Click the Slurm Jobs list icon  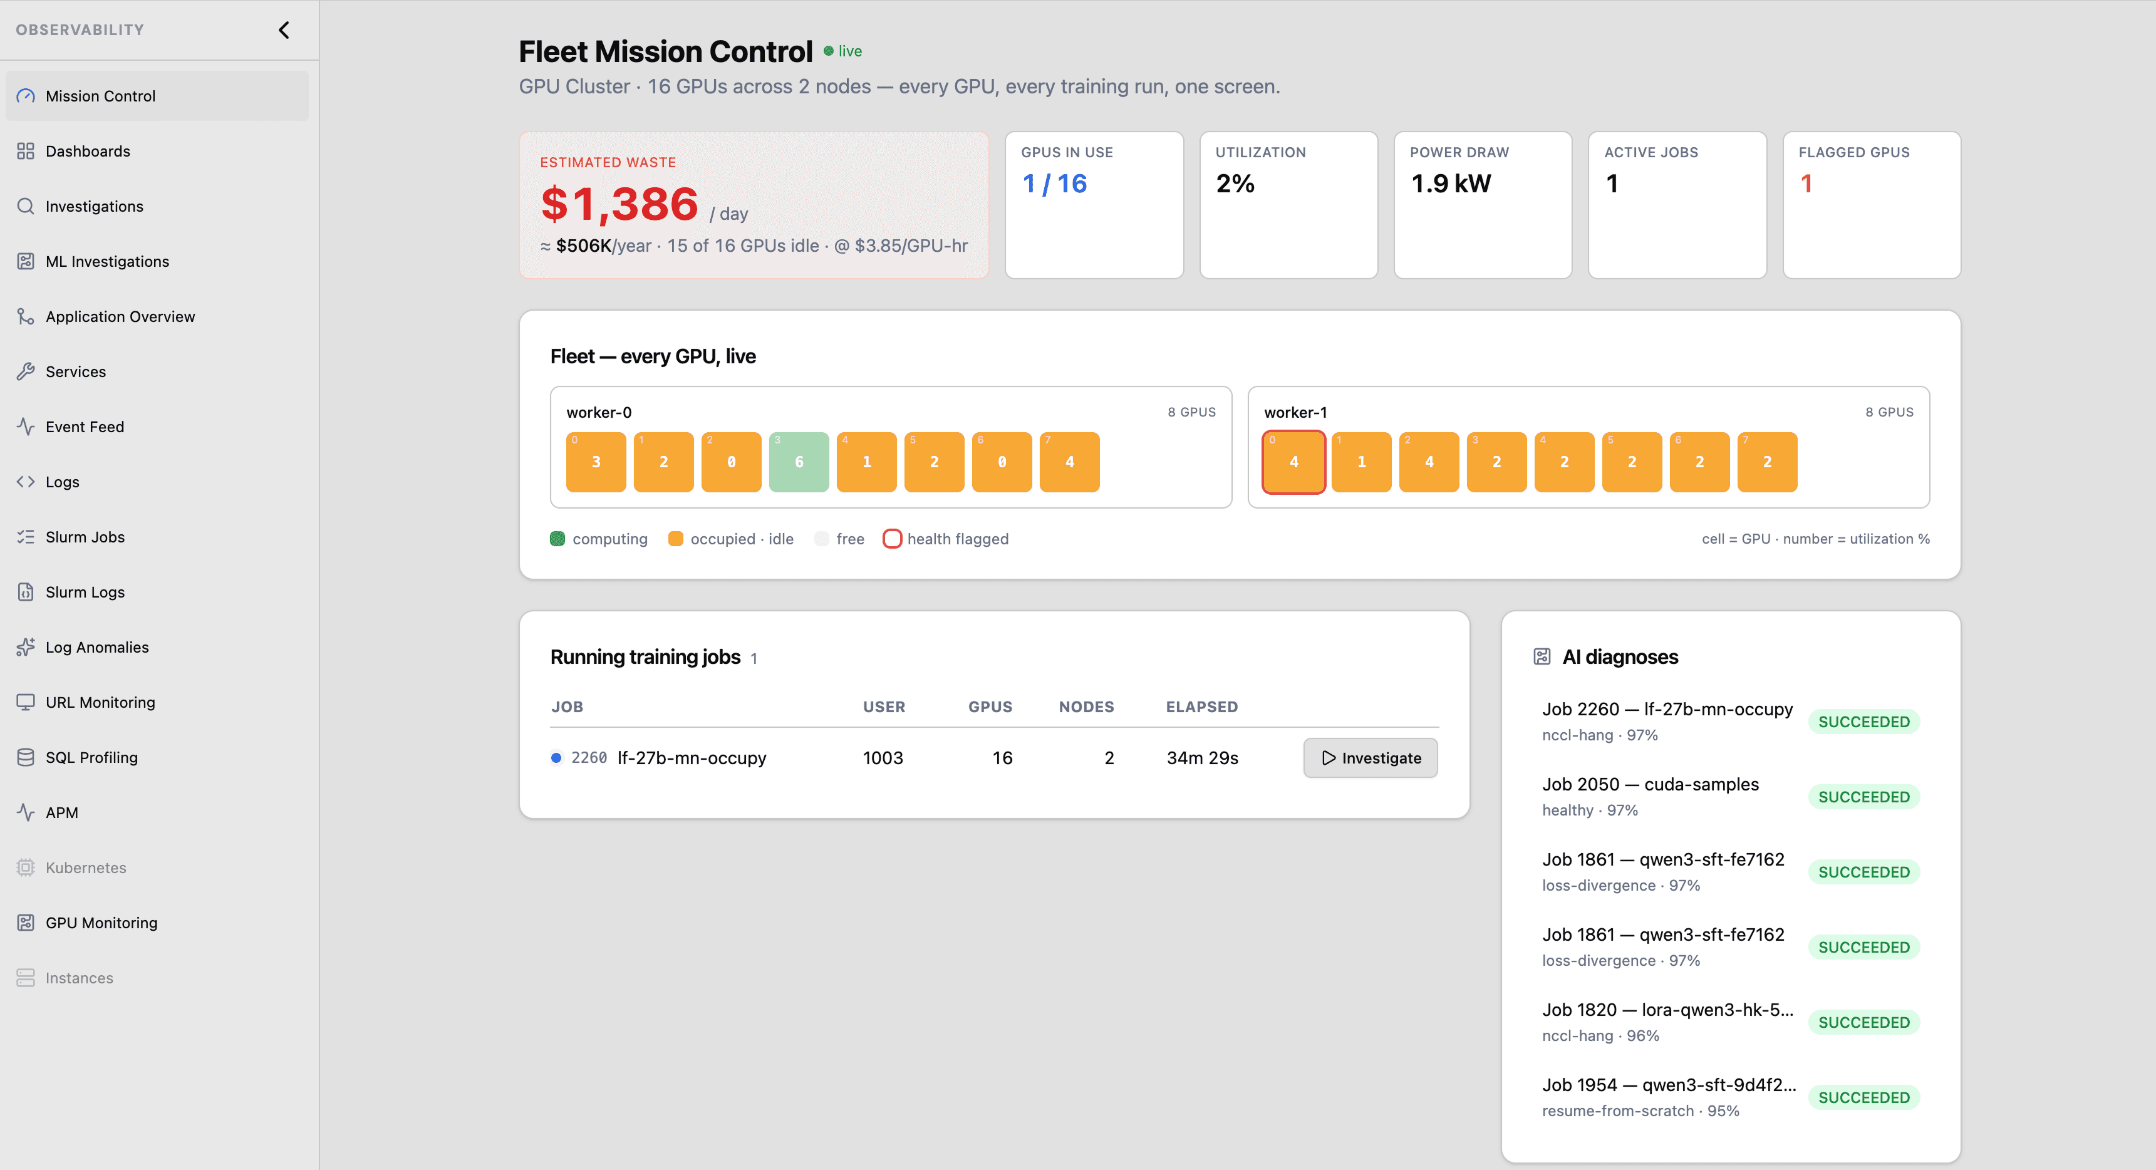pyautogui.click(x=26, y=537)
